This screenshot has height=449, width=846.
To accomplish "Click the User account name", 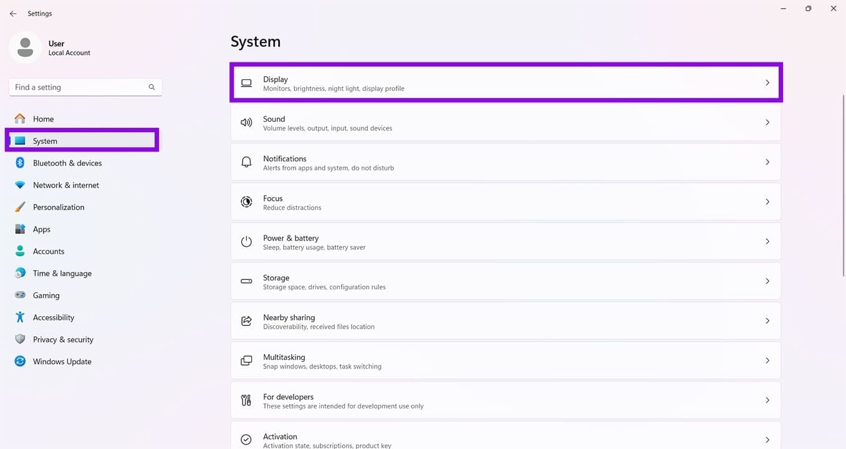I will tap(56, 44).
